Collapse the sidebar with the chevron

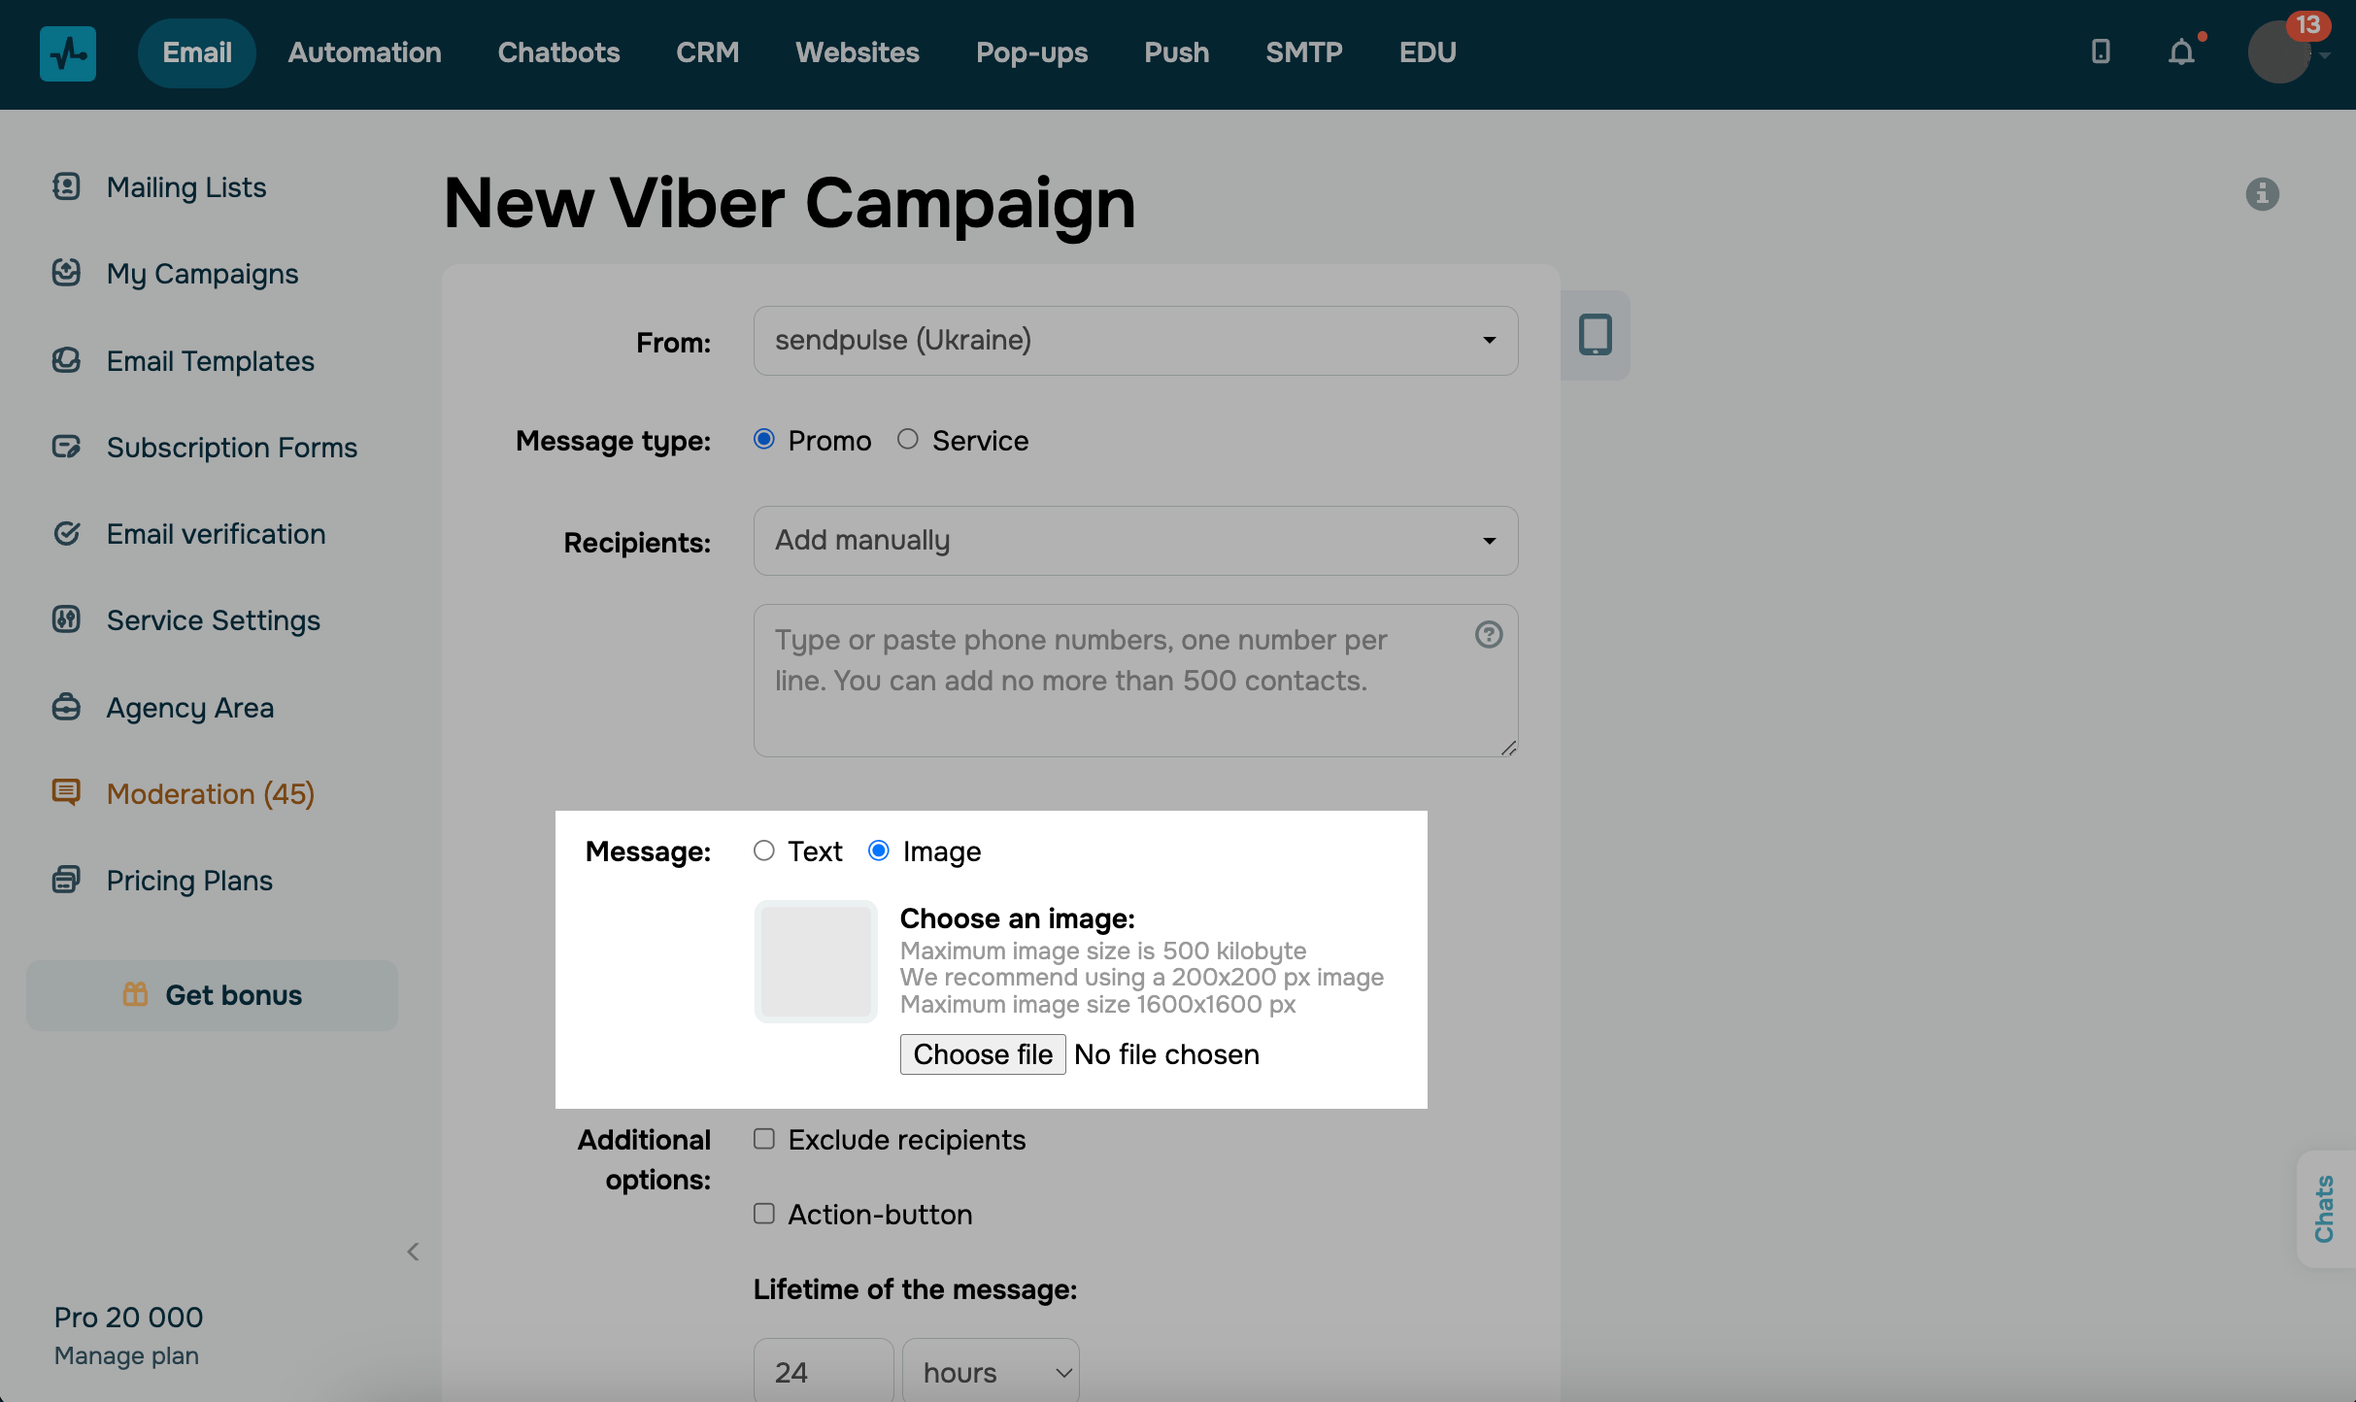[x=413, y=1252]
